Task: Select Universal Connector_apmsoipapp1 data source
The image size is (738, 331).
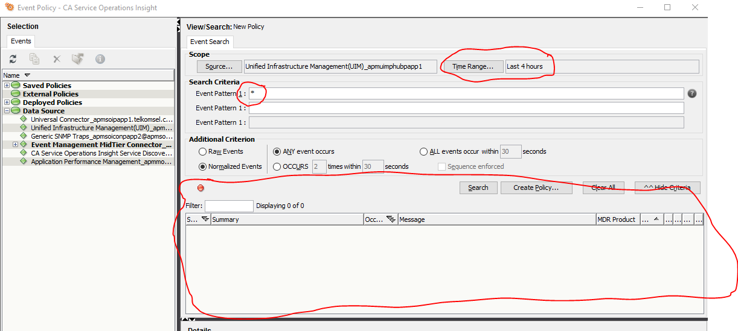Action: [x=101, y=119]
